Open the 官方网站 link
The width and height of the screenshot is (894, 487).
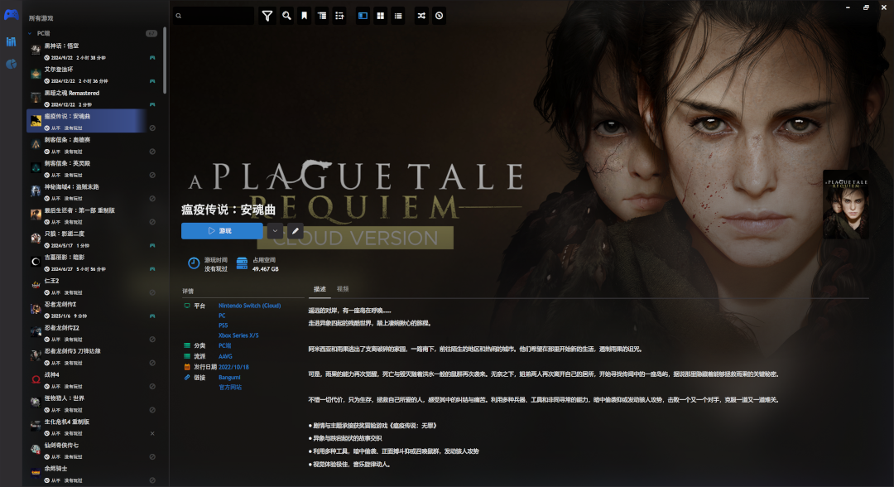(x=230, y=388)
